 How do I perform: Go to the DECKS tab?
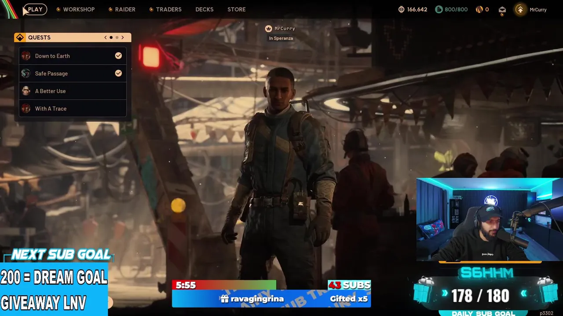click(x=205, y=9)
